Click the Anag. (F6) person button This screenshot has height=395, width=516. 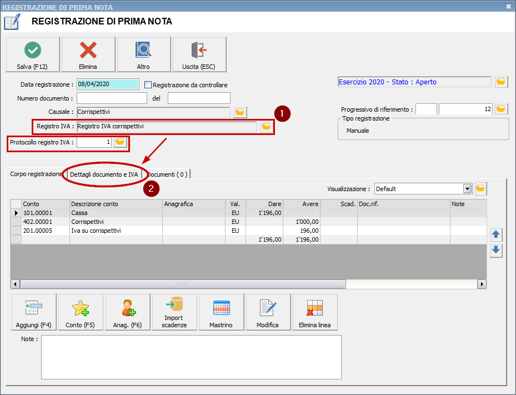tap(128, 312)
